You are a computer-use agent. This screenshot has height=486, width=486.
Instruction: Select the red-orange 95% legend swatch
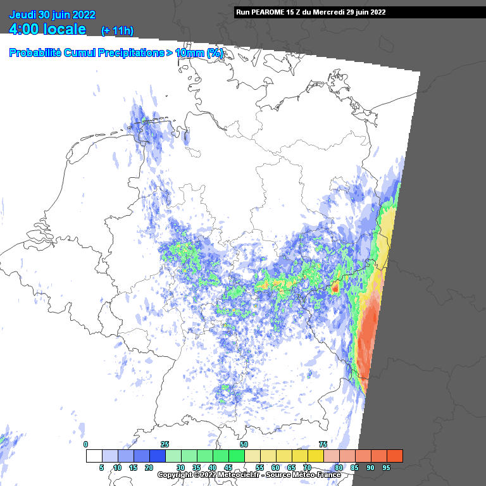click(394, 456)
